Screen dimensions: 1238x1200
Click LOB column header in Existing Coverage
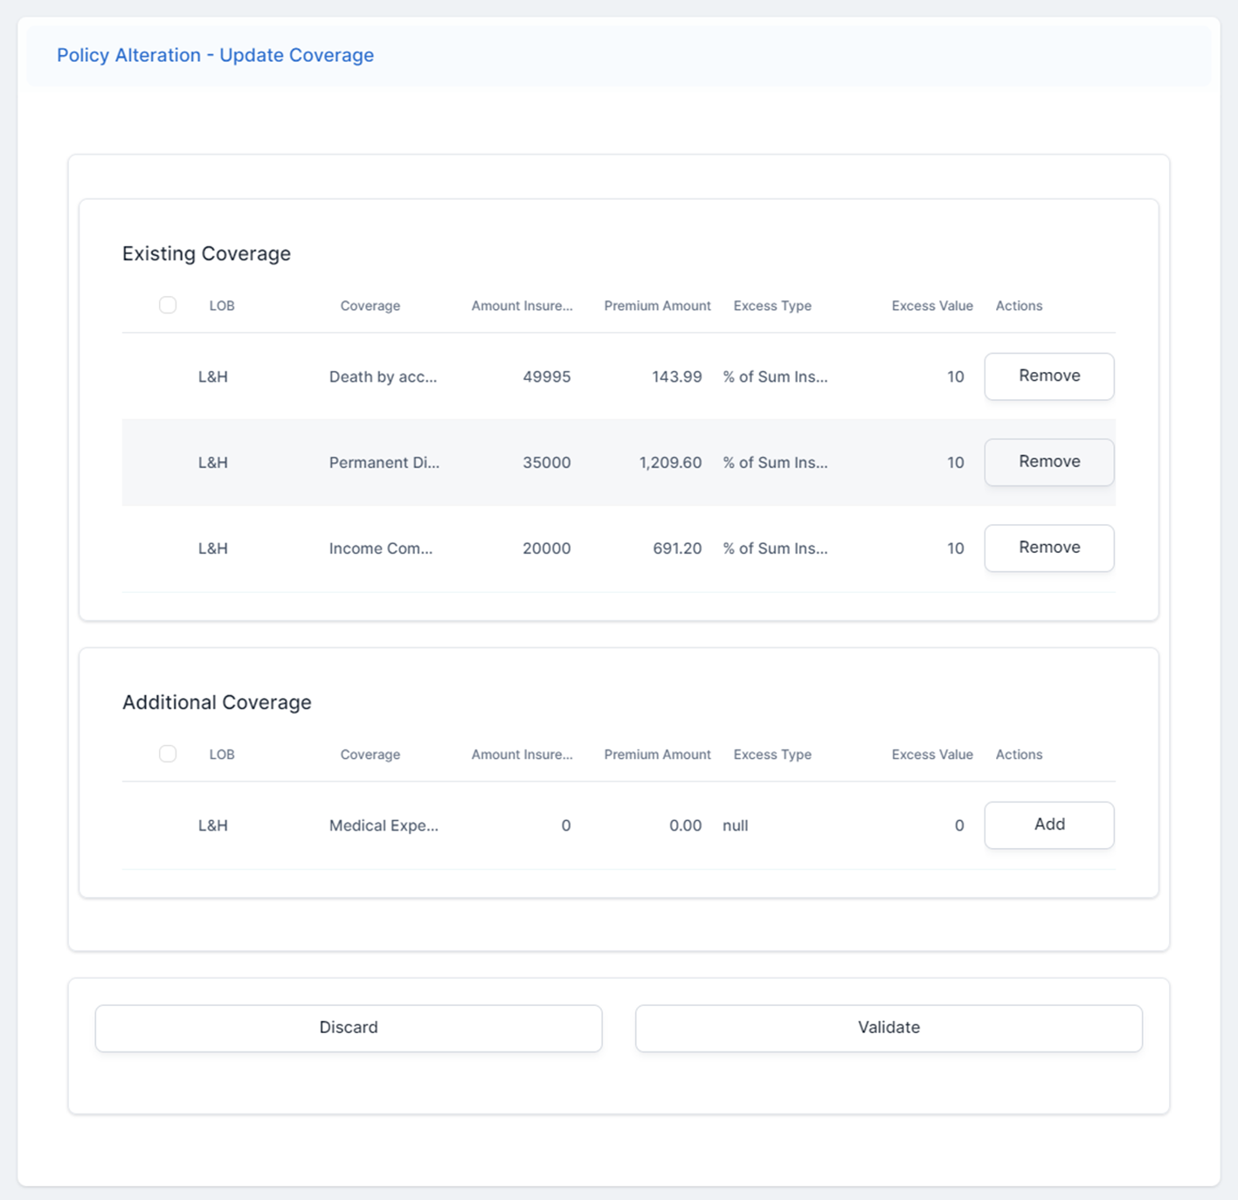tap(222, 306)
